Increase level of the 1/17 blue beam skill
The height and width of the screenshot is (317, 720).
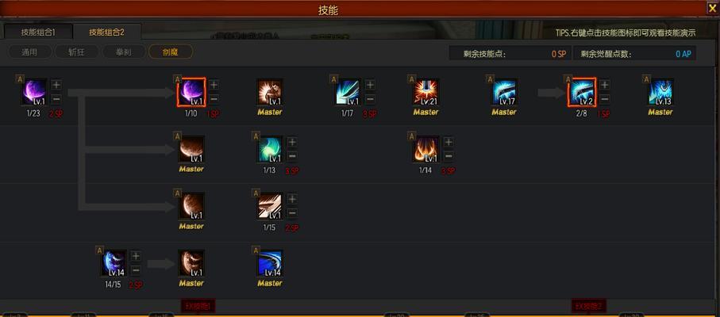370,85
